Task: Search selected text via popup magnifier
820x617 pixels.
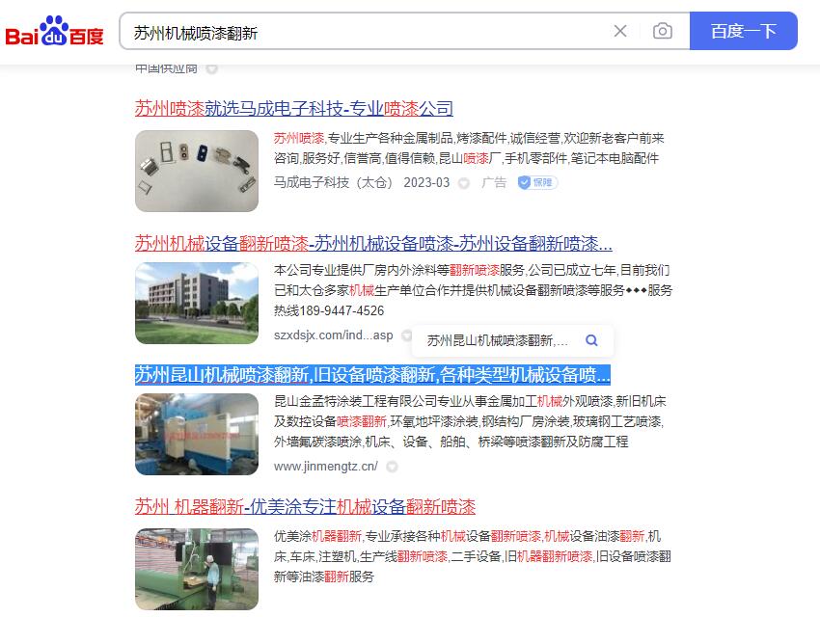Action: click(x=591, y=340)
